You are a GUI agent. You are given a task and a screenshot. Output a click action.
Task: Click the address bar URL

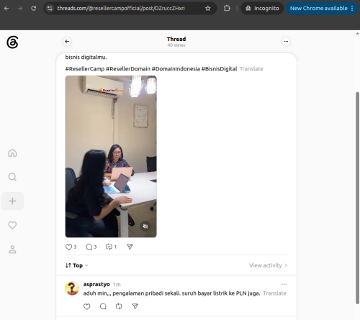pos(121,9)
